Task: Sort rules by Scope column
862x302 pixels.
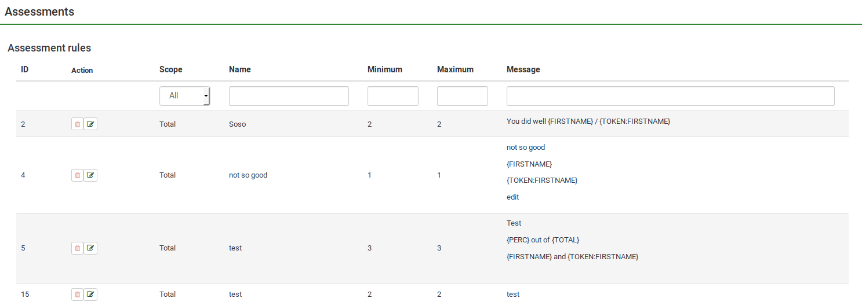Action: [171, 69]
